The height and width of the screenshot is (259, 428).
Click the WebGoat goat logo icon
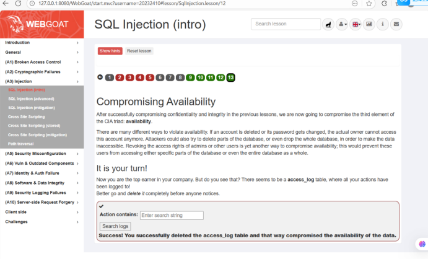click(x=15, y=24)
